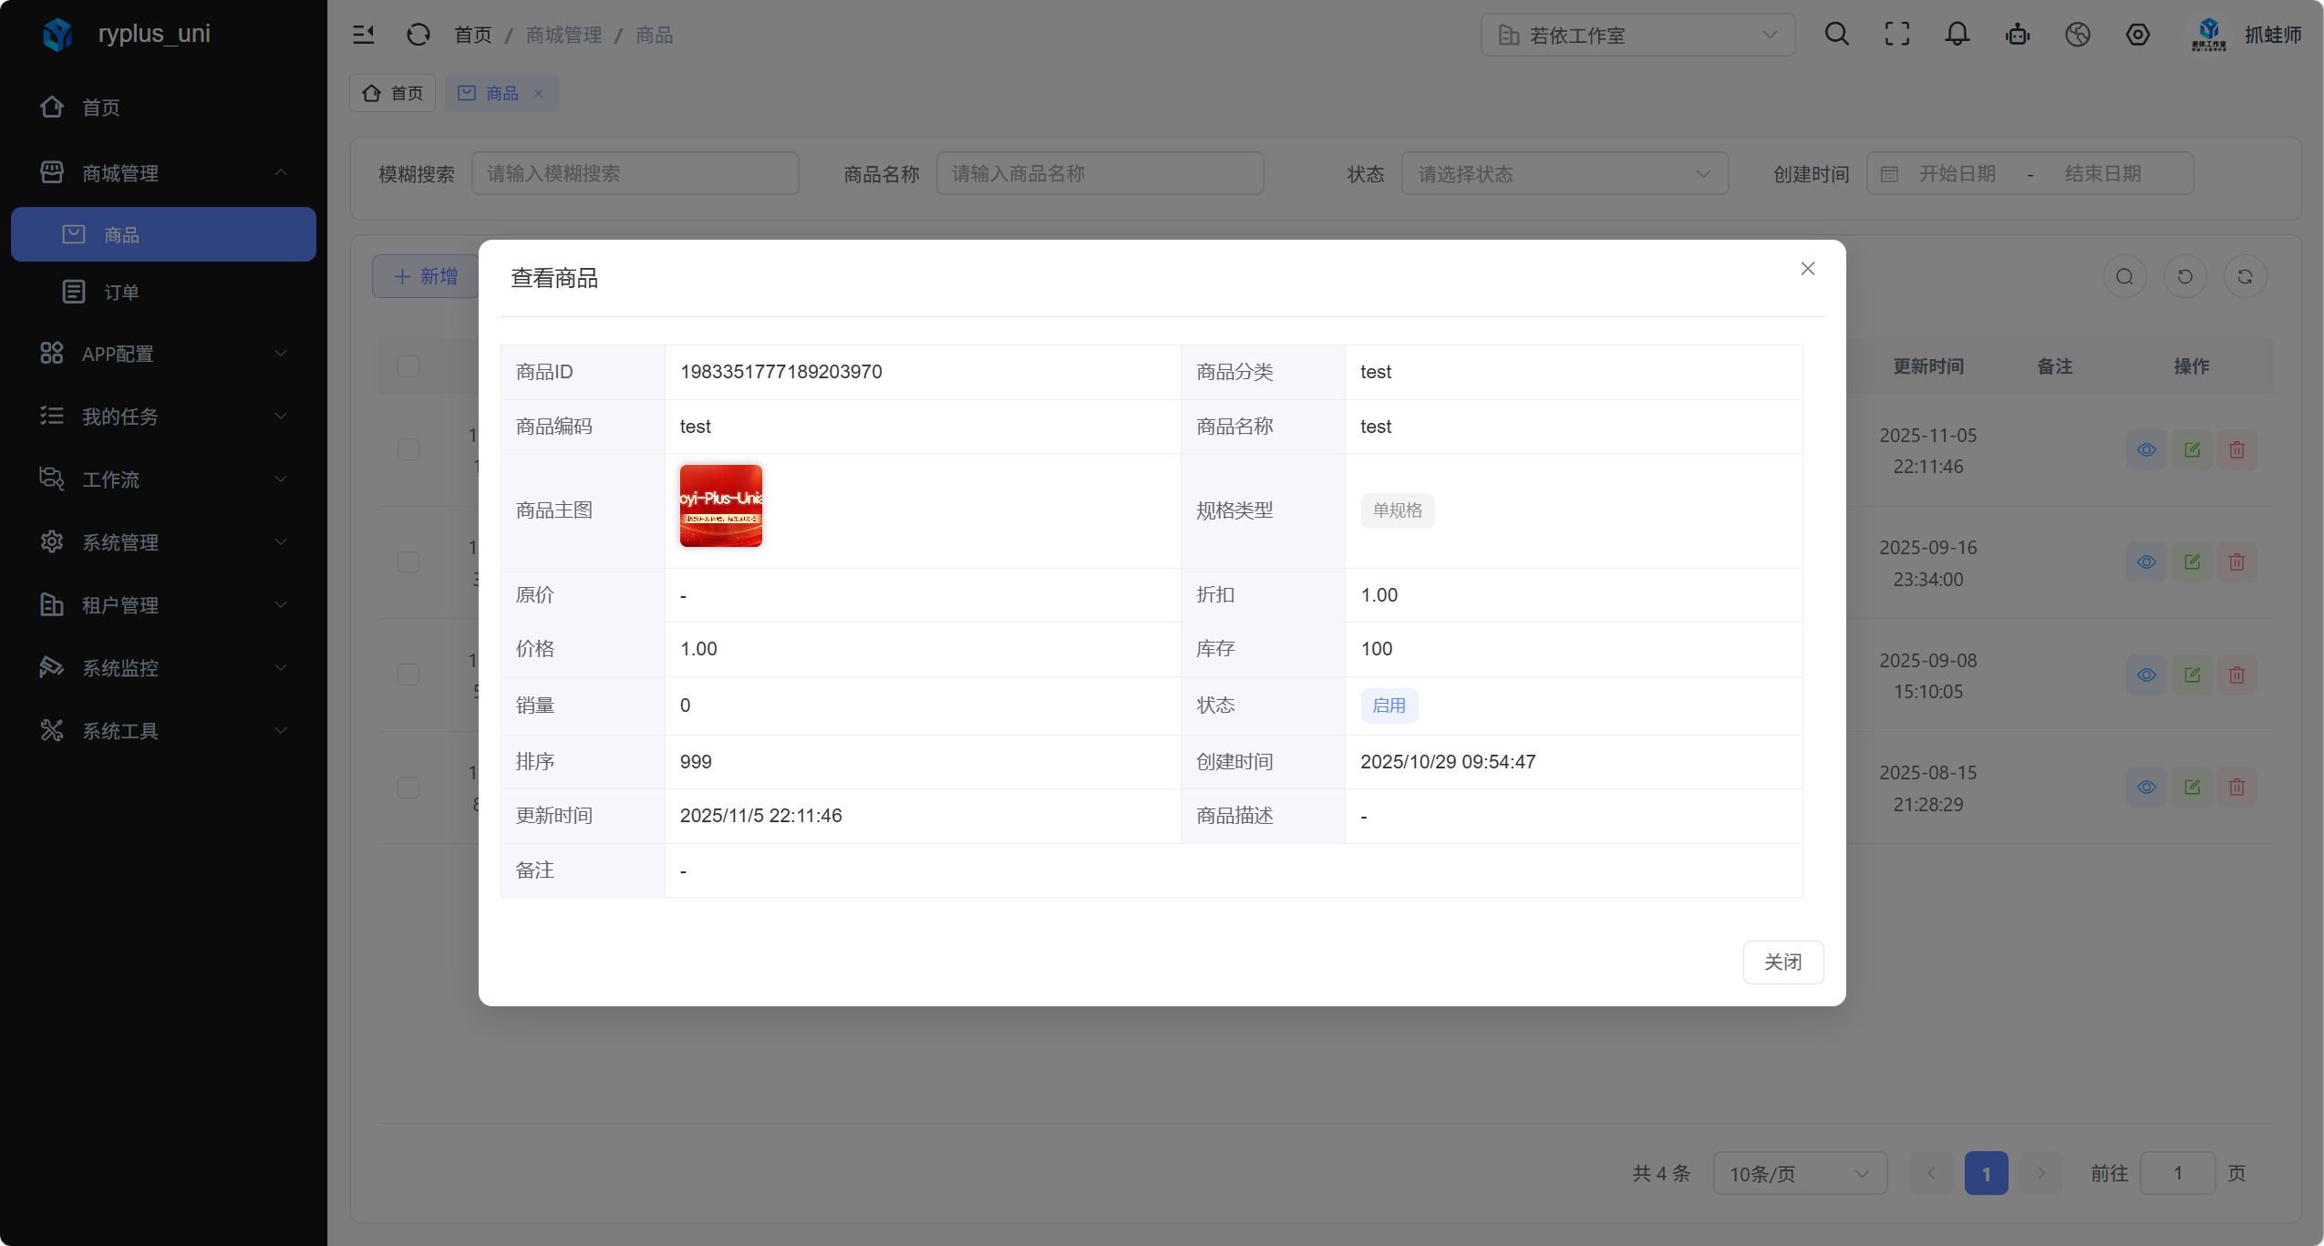Click the robot assistant icon in header

[2017, 35]
